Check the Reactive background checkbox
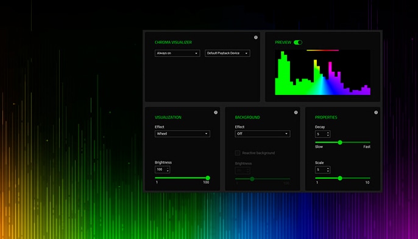This screenshot has height=239, width=418. tap(237, 153)
